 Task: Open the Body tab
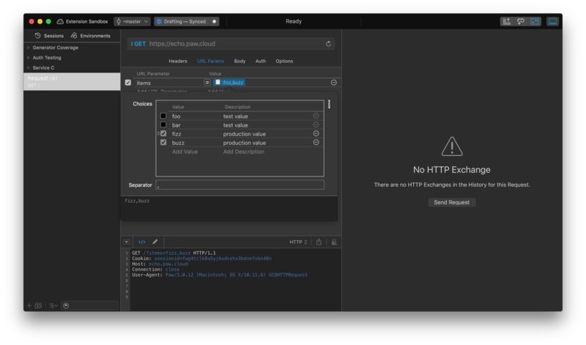point(240,61)
